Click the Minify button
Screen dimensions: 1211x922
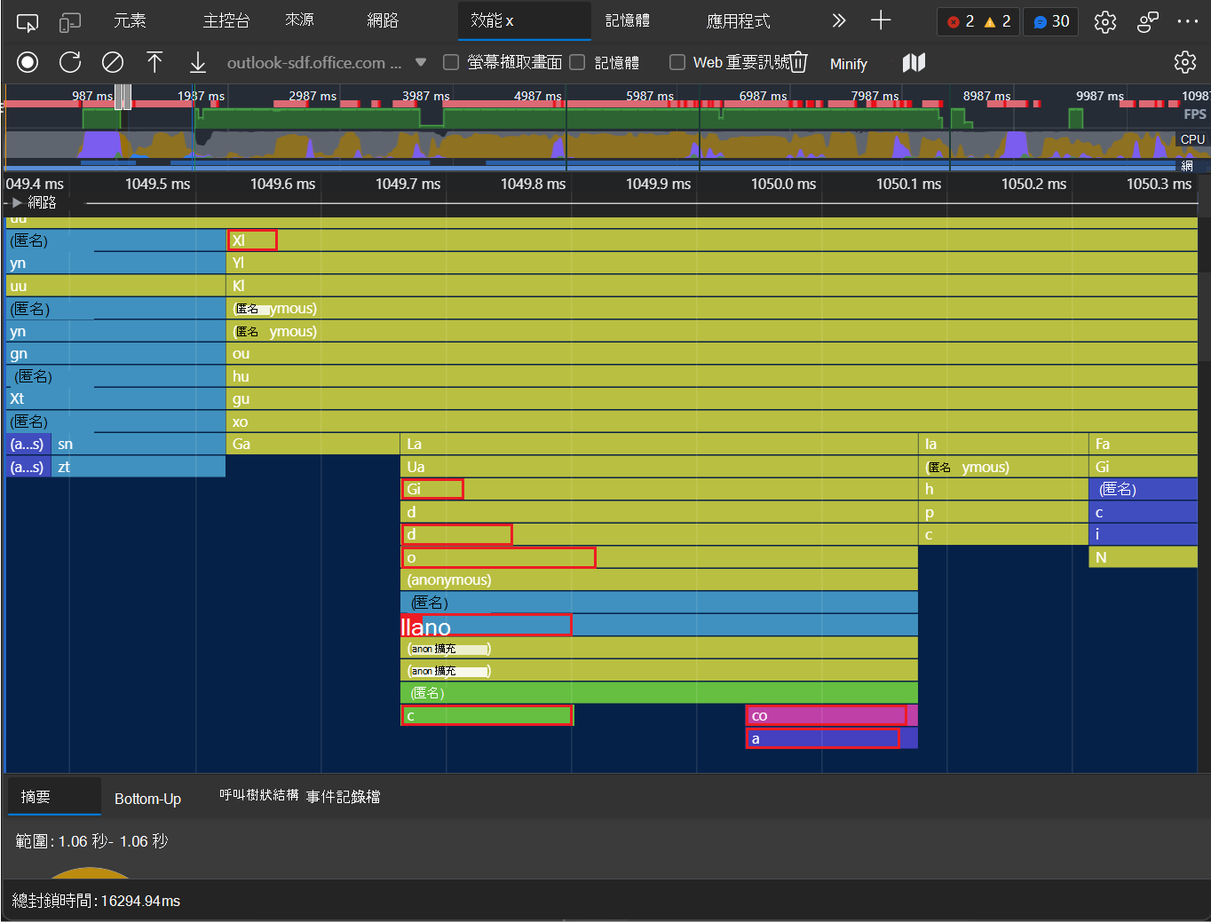pos(848,64)
